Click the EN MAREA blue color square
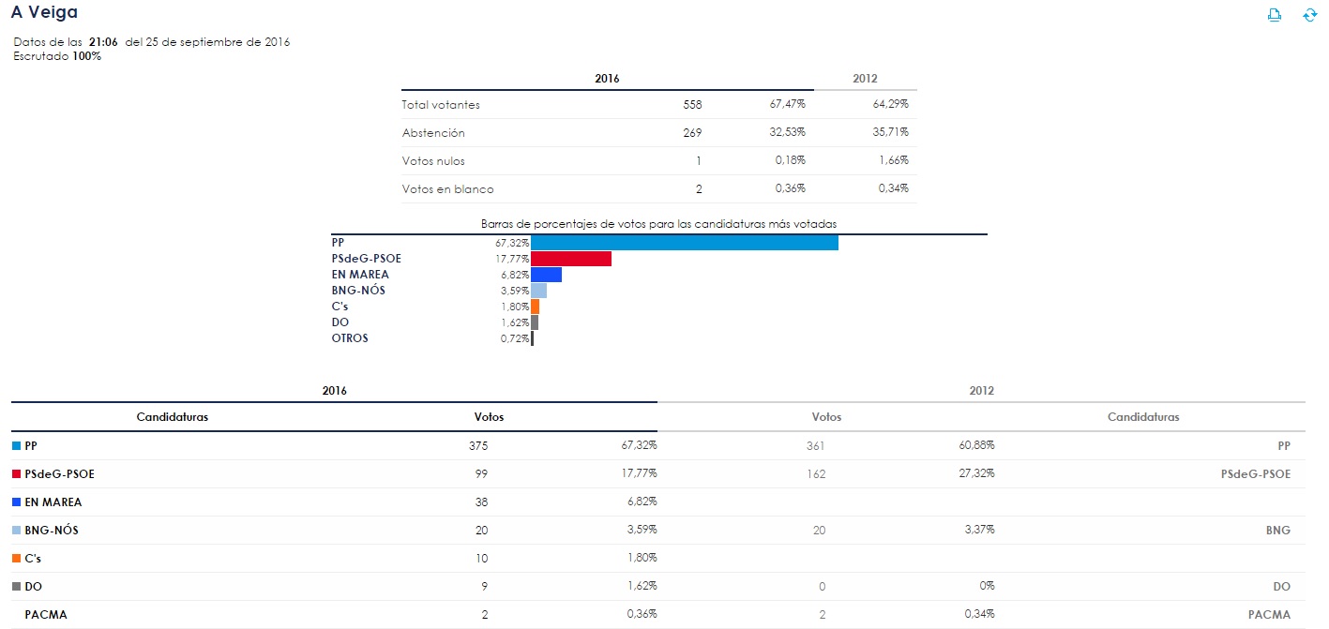Screen dimensions: 1329x629 [x=16, y=502]
